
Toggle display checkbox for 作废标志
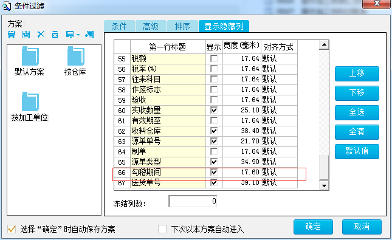point(214,89)
